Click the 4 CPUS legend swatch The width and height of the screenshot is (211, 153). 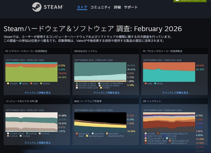pos(8,136)
